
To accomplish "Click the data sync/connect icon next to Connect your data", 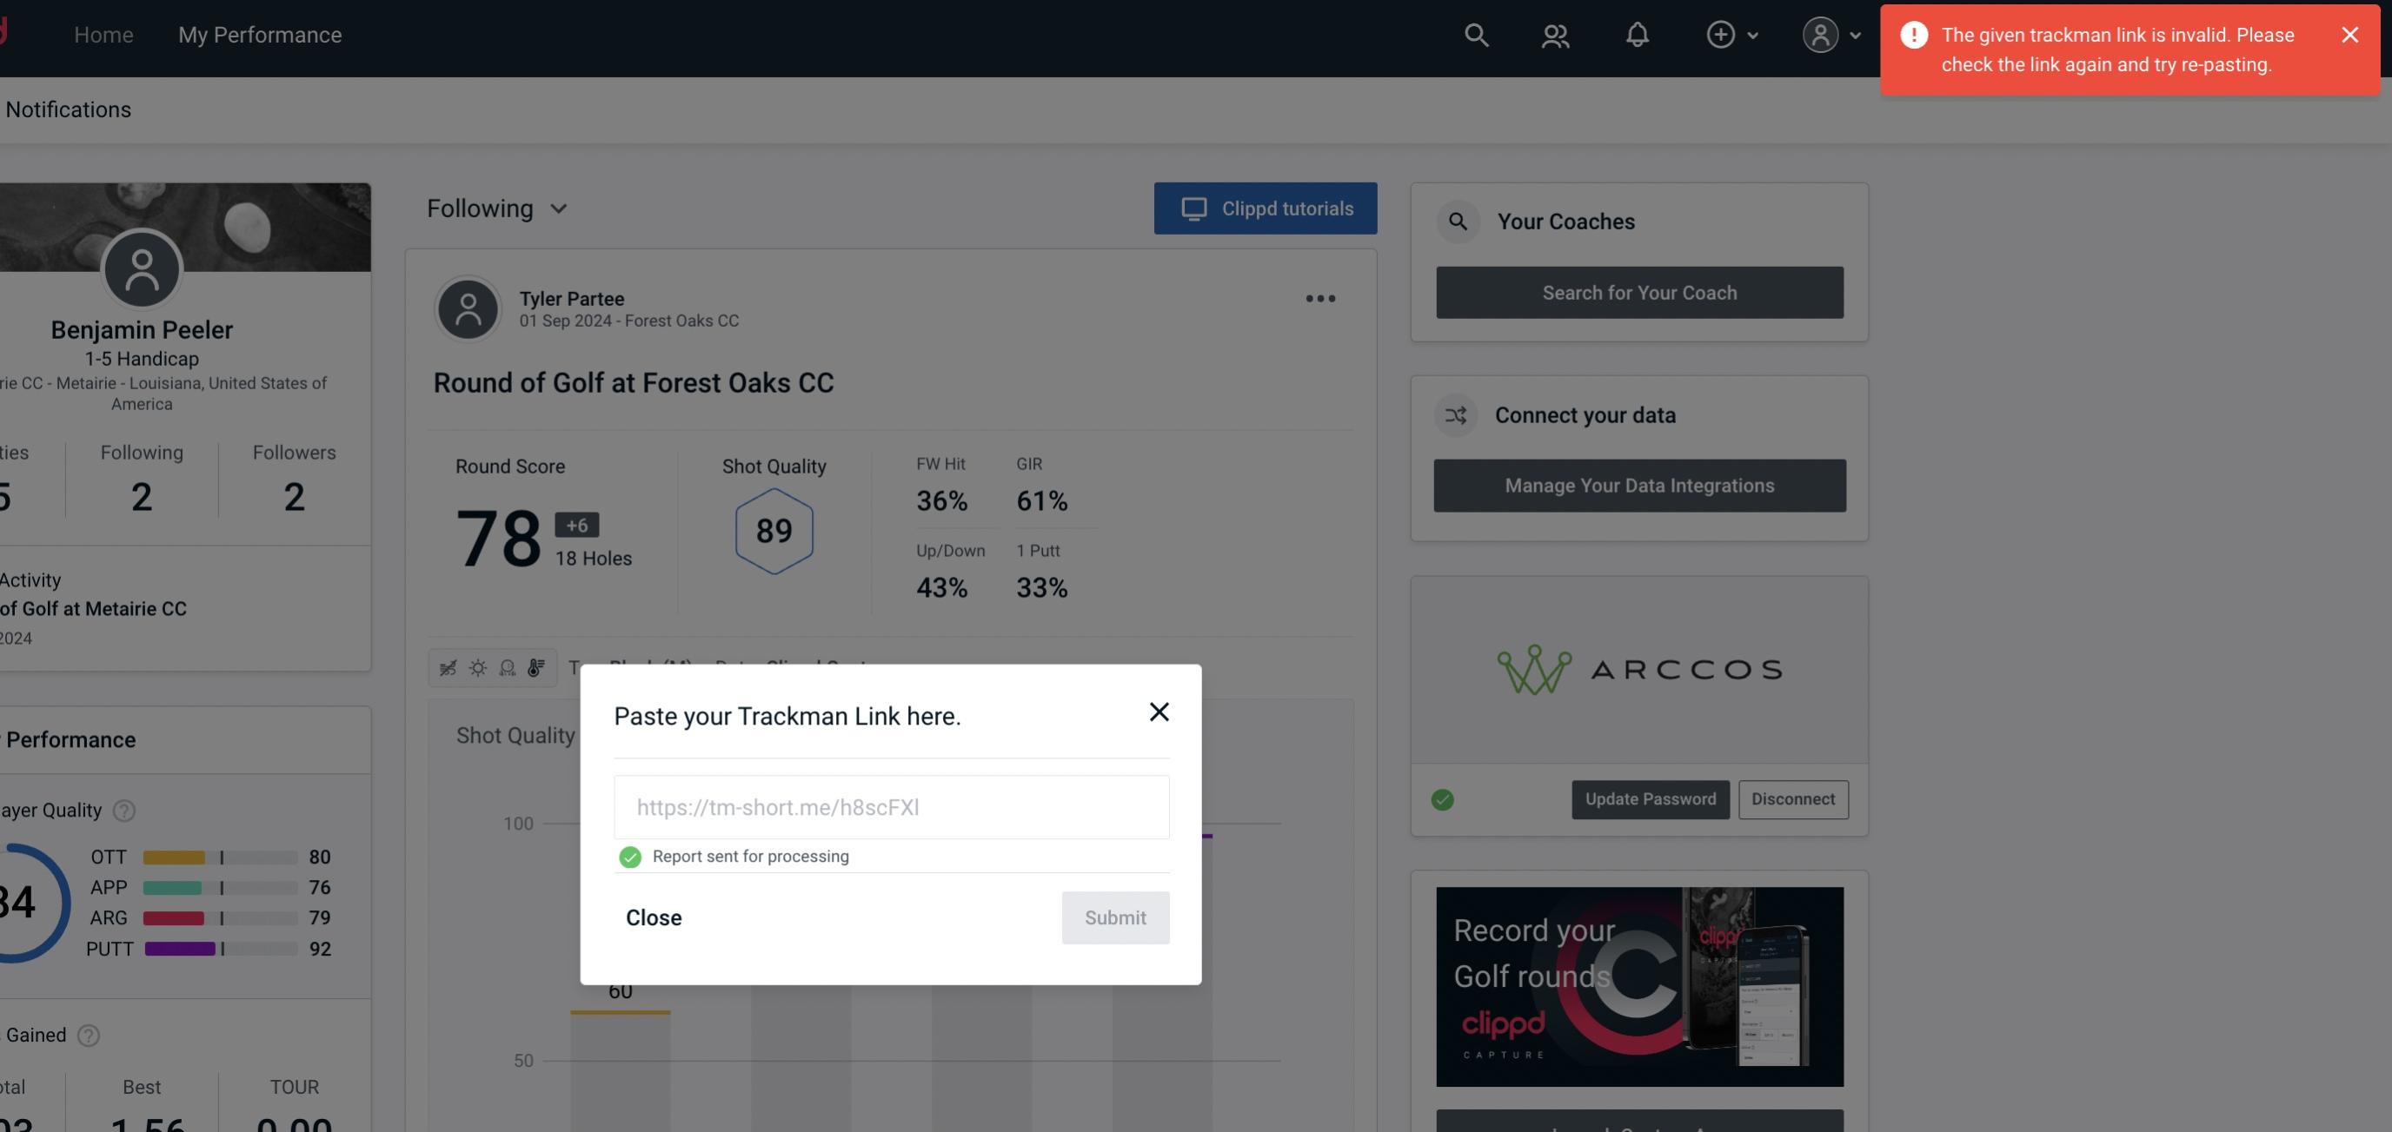I will tap(1455, 415).
